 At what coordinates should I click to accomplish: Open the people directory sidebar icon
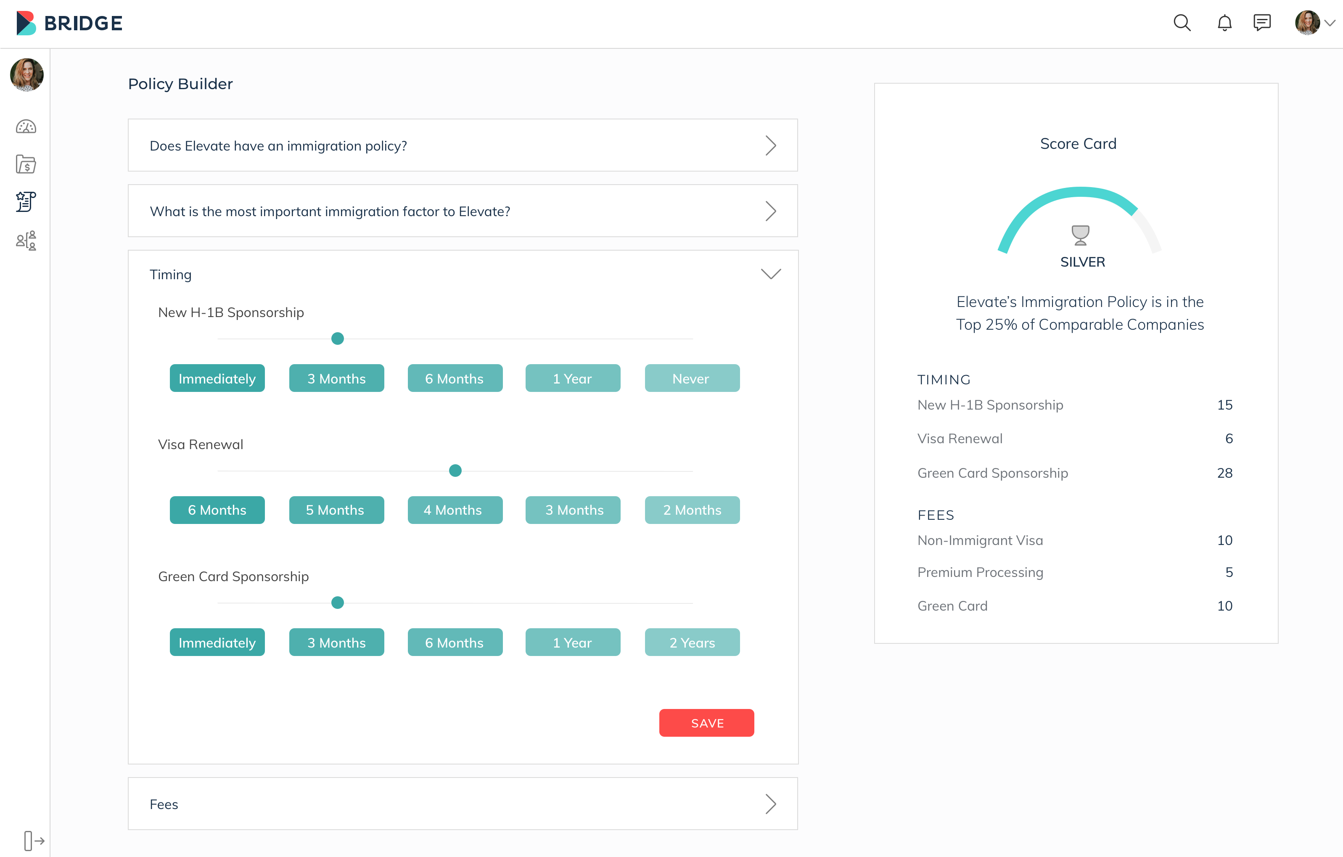(x=26, y=241)
